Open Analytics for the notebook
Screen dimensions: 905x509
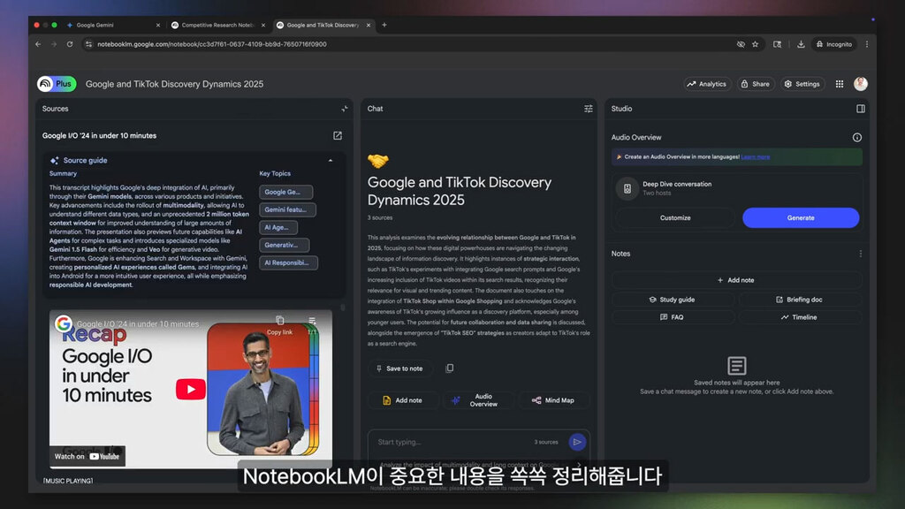tap(707, 84)
